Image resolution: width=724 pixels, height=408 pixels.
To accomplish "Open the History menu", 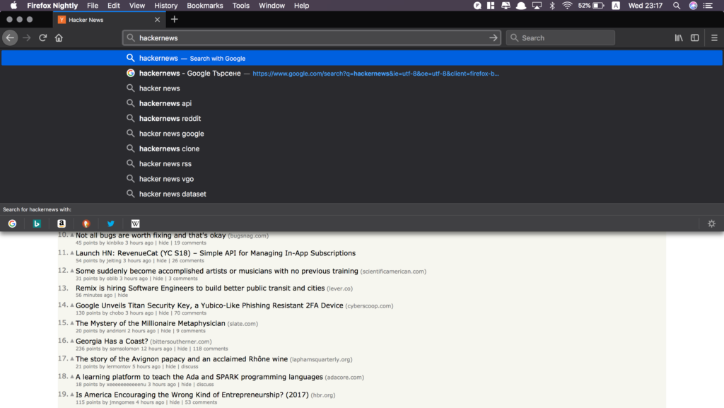I will click(x=165, y=6).
